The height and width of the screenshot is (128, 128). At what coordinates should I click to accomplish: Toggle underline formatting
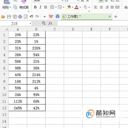coord(46,7)
